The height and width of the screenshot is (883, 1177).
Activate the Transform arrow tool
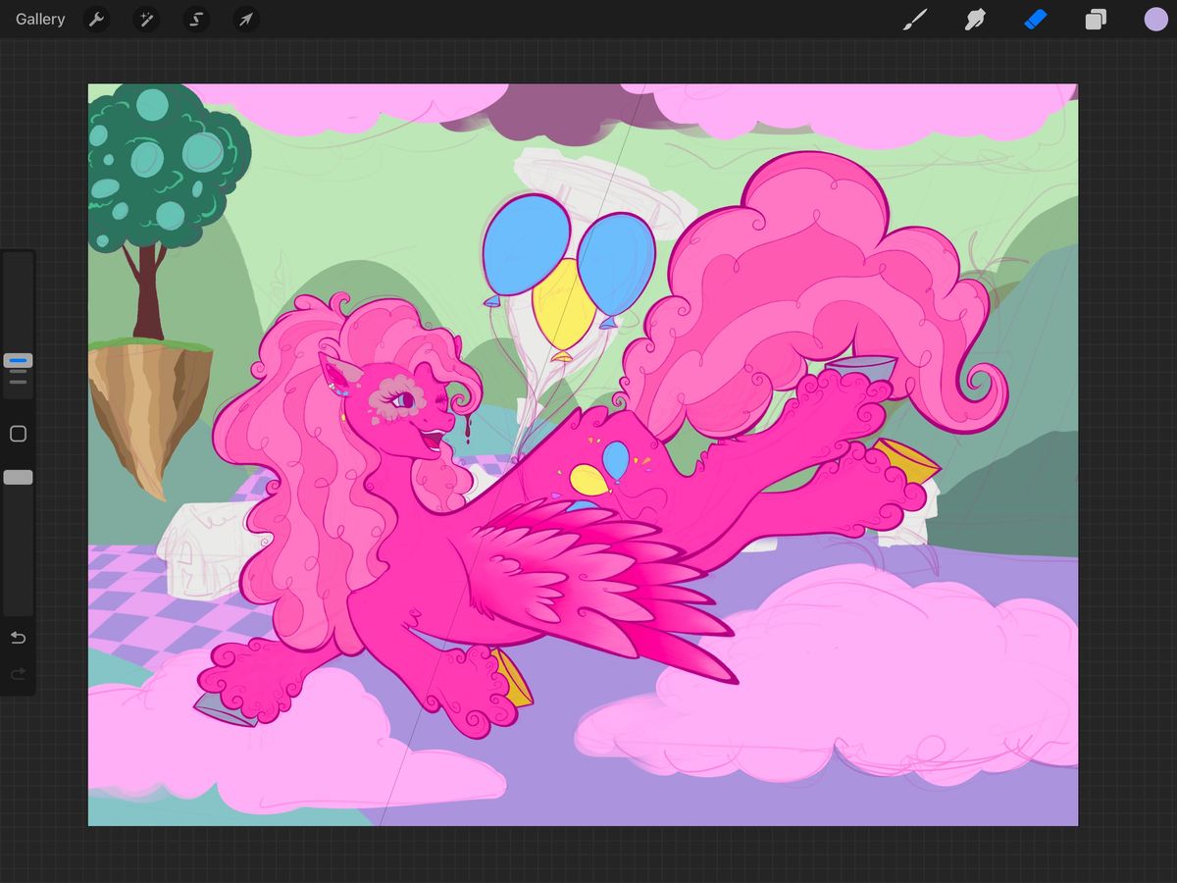[246, 20]
